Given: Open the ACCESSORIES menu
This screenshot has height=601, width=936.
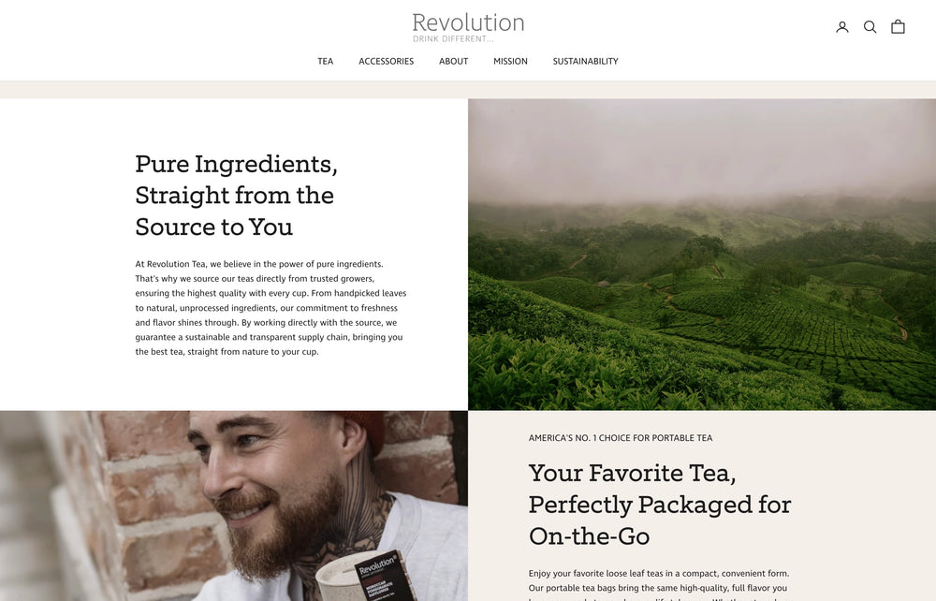Looking at the screenshot, I should point(387,61).
